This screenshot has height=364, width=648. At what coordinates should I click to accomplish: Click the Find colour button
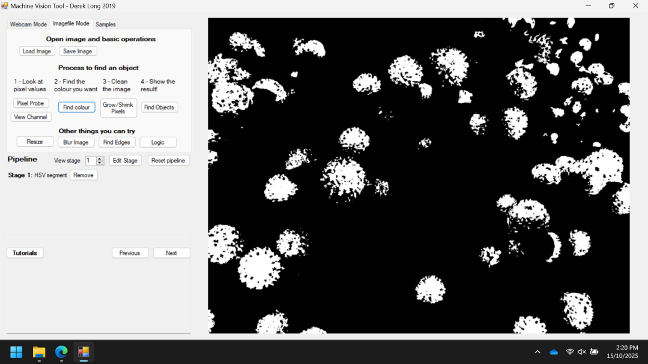coord(76,107)
